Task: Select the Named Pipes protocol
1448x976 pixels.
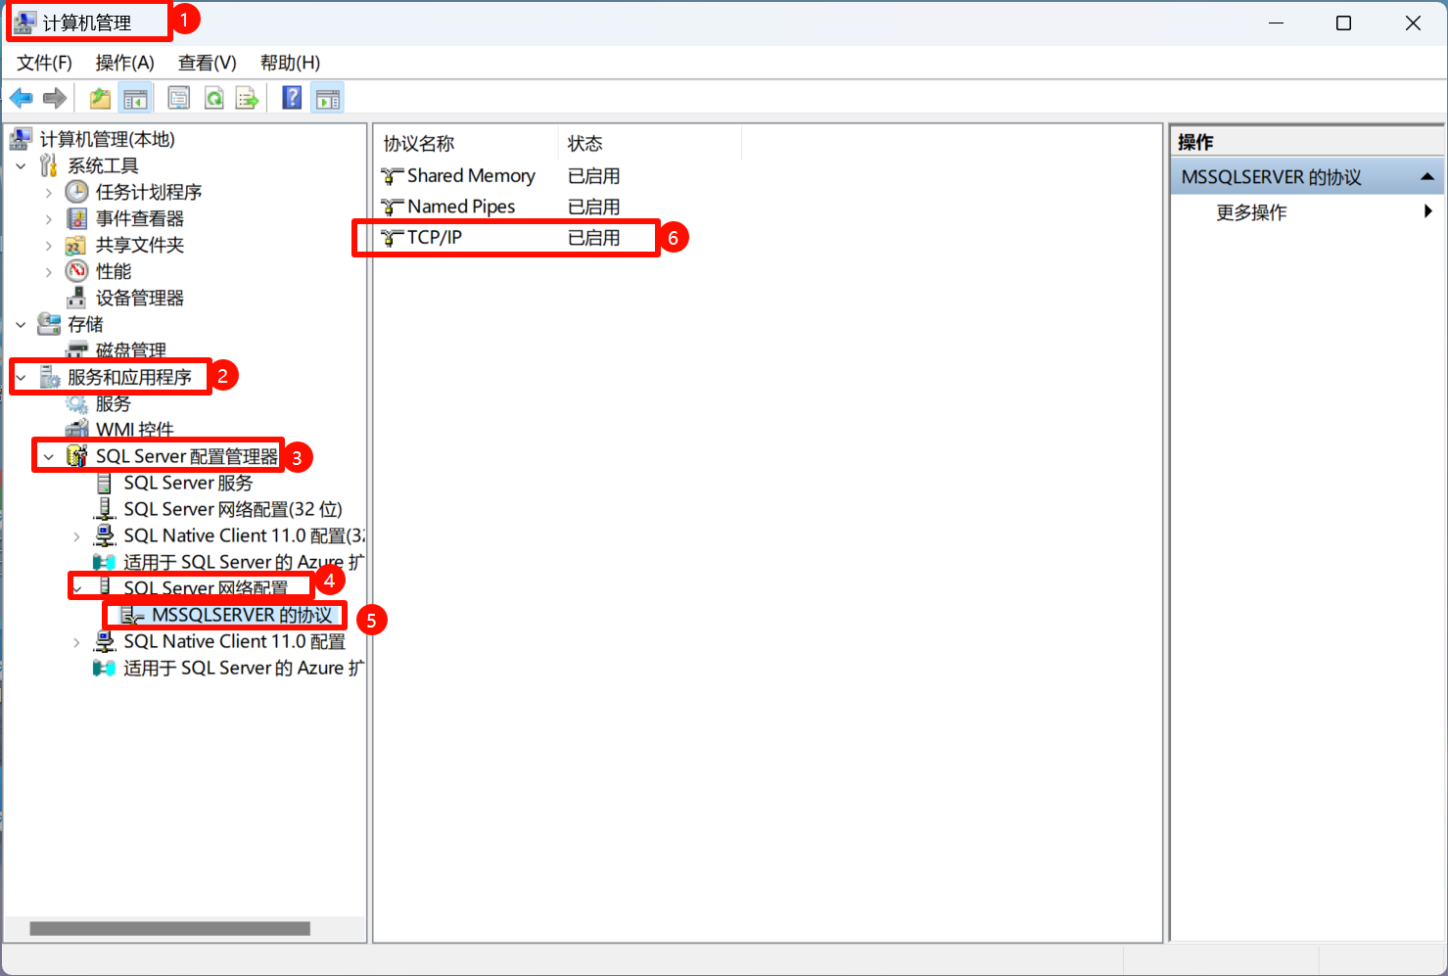Action: tap(460, 207)
